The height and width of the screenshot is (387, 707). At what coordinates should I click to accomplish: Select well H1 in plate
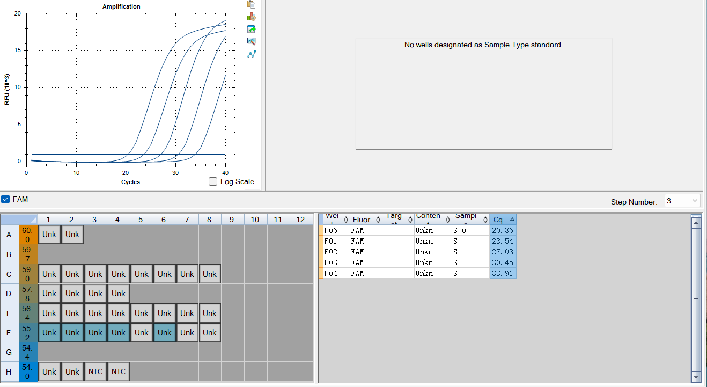49,371
